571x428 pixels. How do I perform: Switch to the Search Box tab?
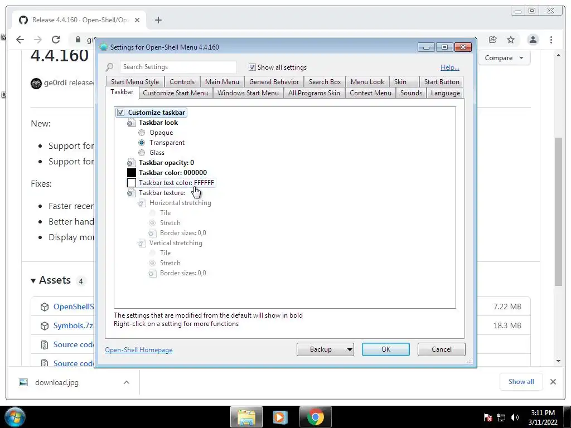tap(325, 82)
